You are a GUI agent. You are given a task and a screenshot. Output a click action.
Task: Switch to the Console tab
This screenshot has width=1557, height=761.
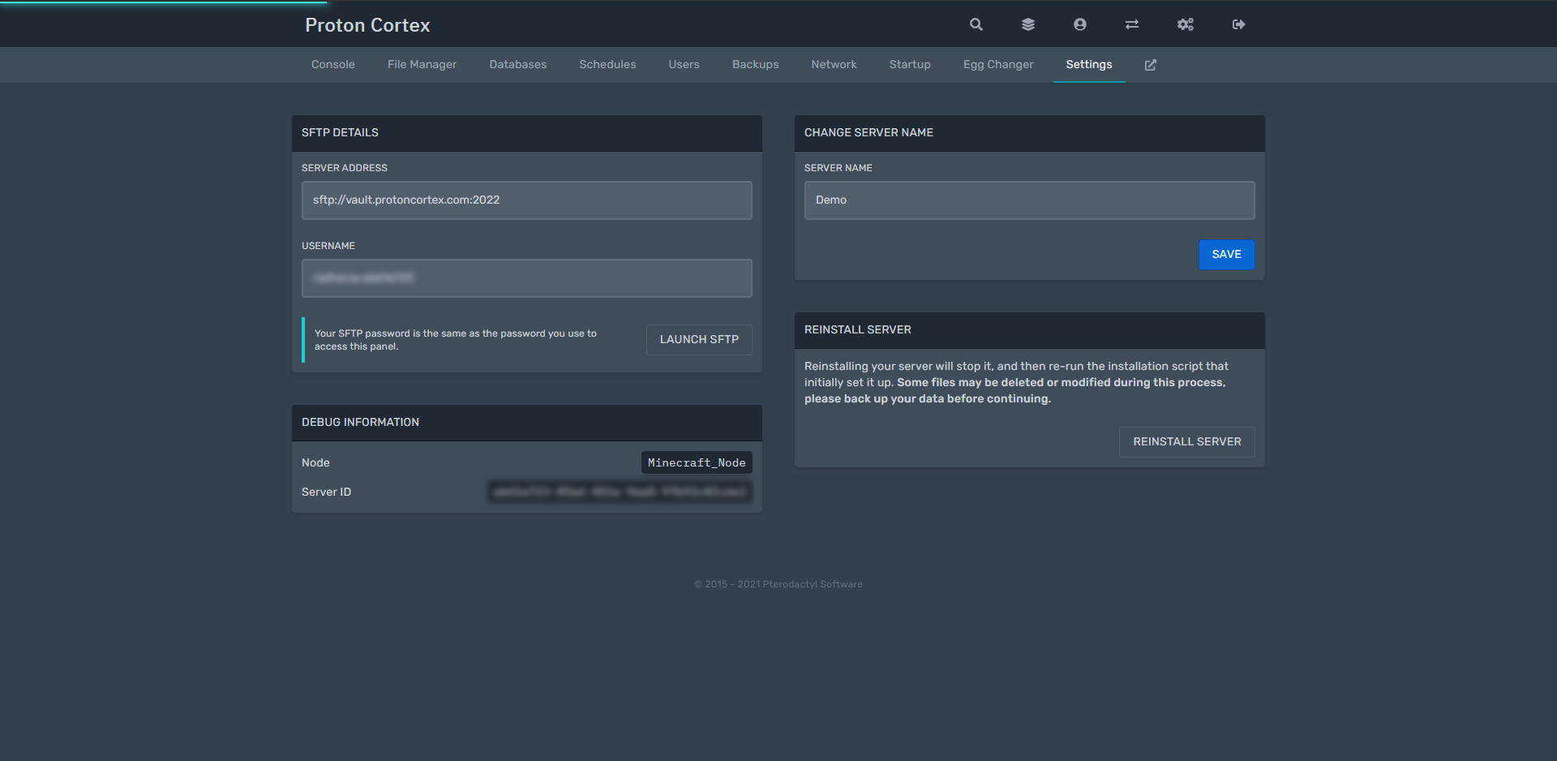tap(332, 65)
